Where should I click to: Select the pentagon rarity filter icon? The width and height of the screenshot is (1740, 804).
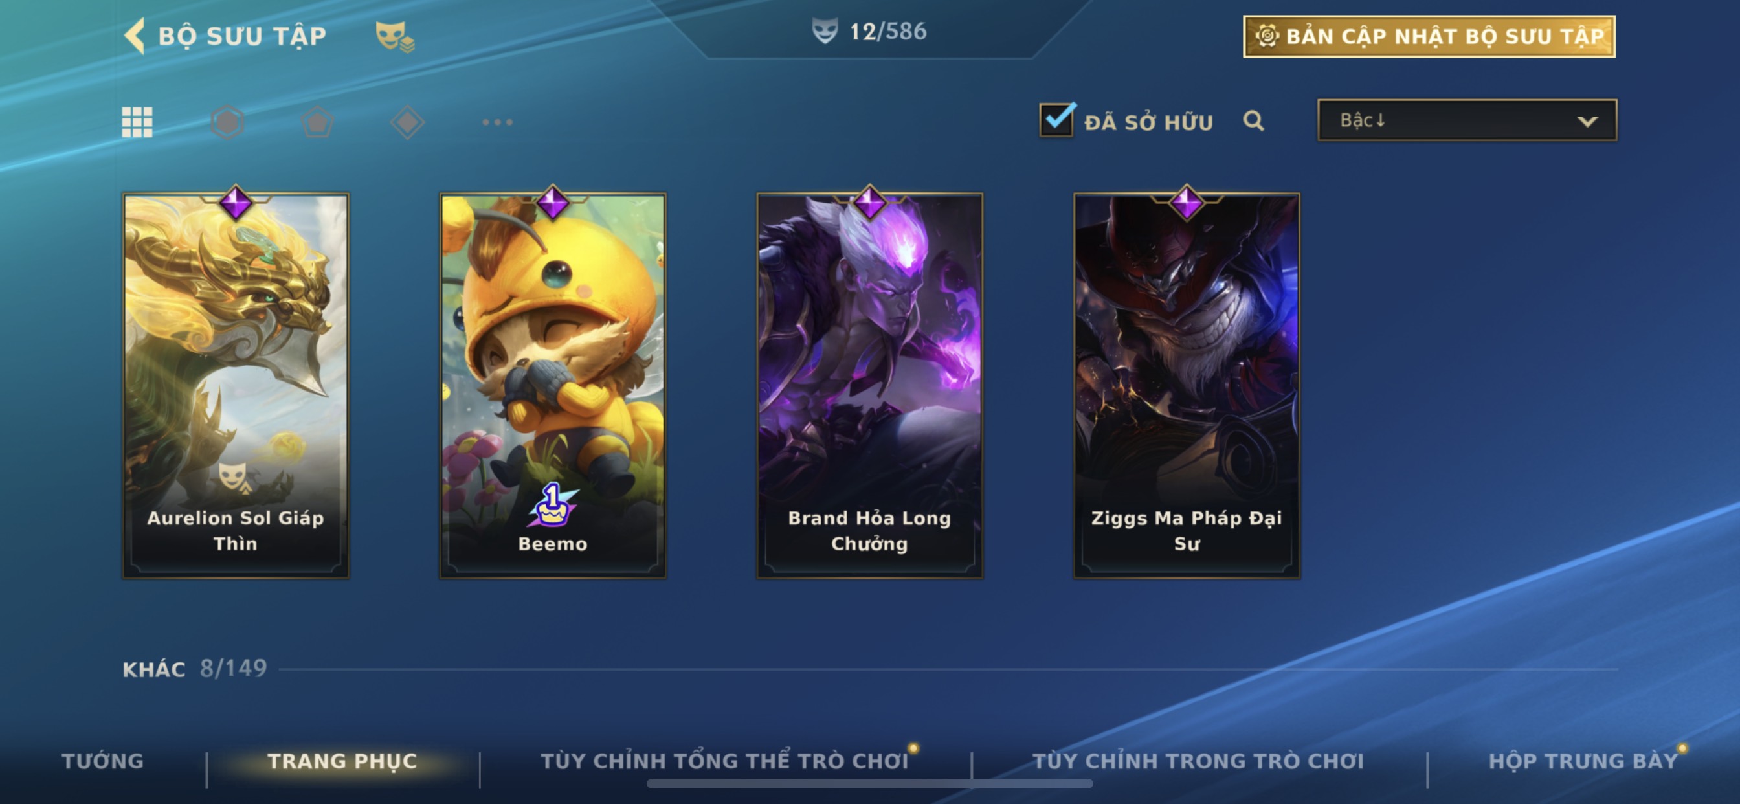click(317, 122)
